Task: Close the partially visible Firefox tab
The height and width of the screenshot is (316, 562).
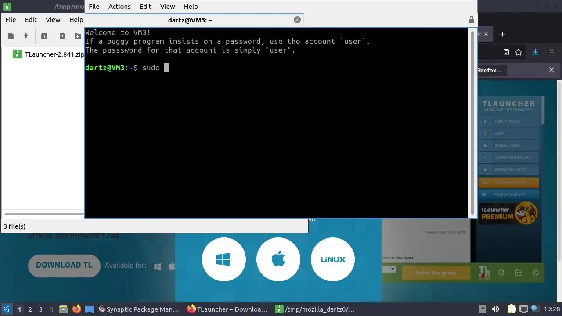Action: (x=485, y=34)
